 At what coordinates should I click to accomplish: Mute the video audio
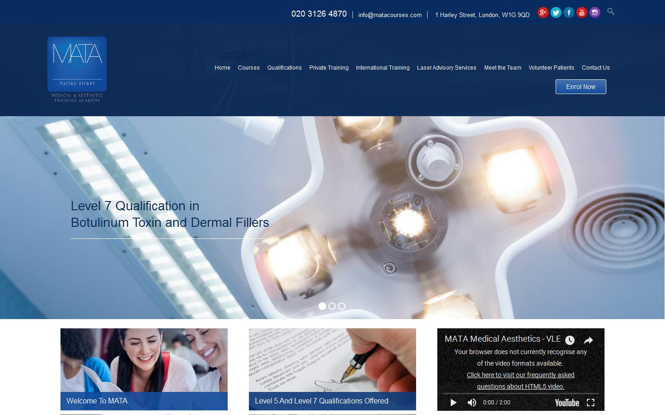pyautogui.click(x=472, y=403)
